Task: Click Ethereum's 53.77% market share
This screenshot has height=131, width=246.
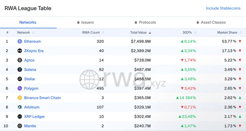Action: tap(229, 41)
